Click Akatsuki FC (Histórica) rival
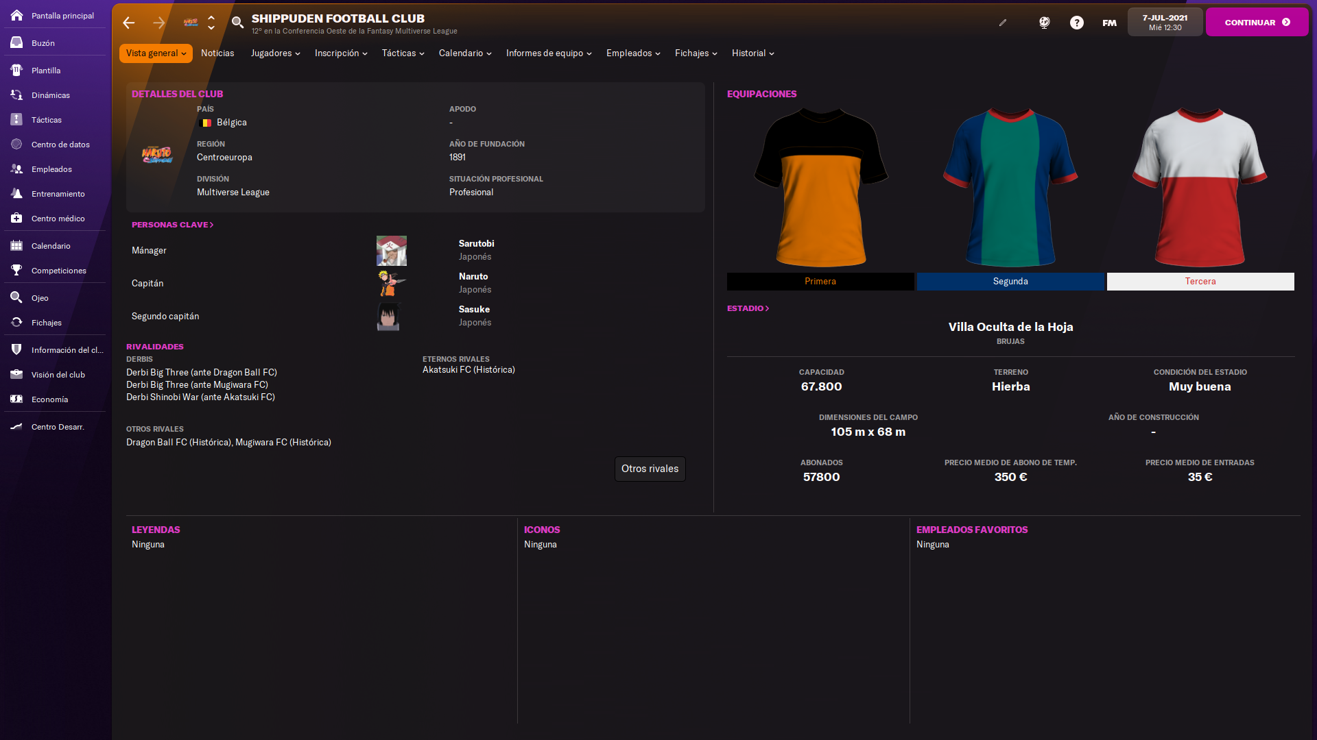Screen dimensions: 1317x740 pyautogui.click(x=468, y=370)
